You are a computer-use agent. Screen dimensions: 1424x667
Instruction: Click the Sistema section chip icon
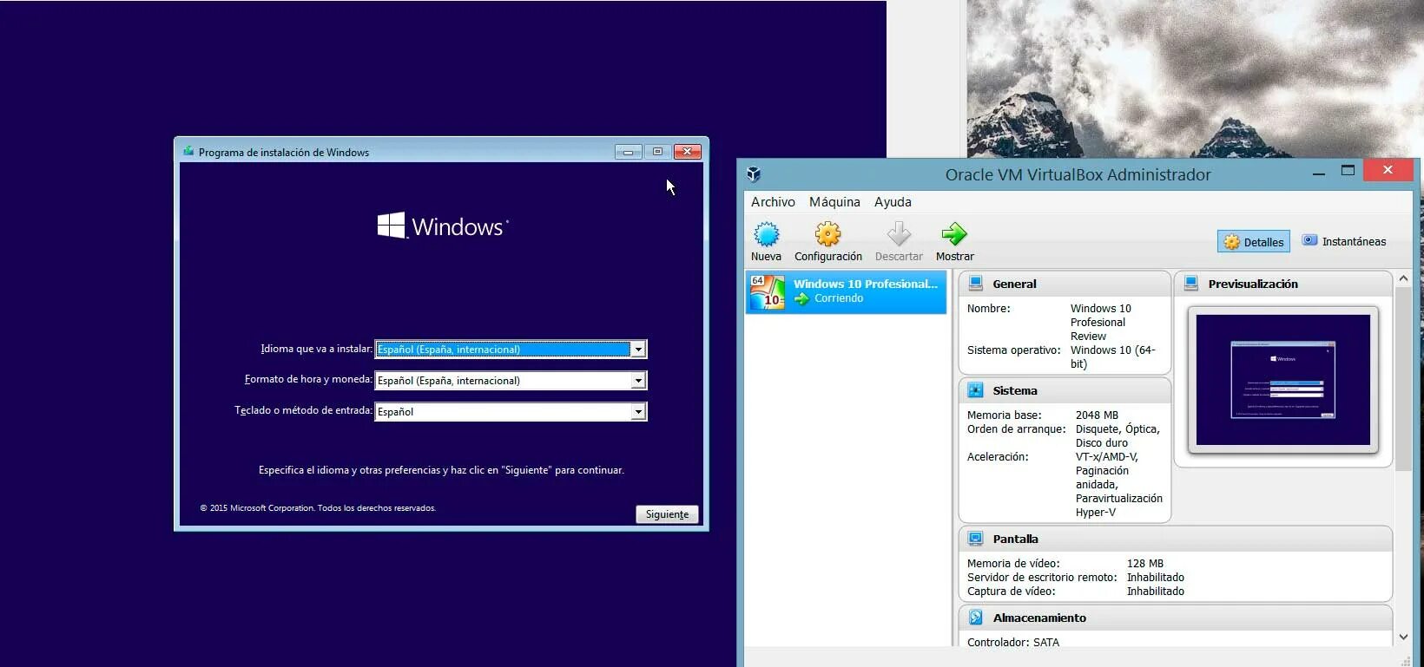(x=975, y=390)
